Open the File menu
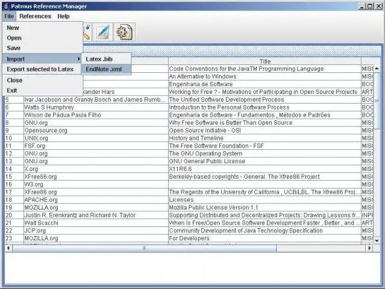Screen dimensions: 385x289 (x=9, y=16)
